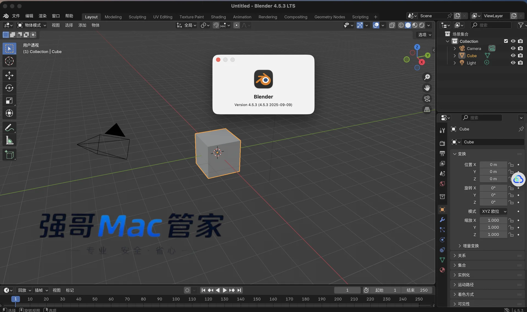This screenshot has width=527, height=312.
Task: Open the Material properties tab icon
Action: click(x=442, y=270)
